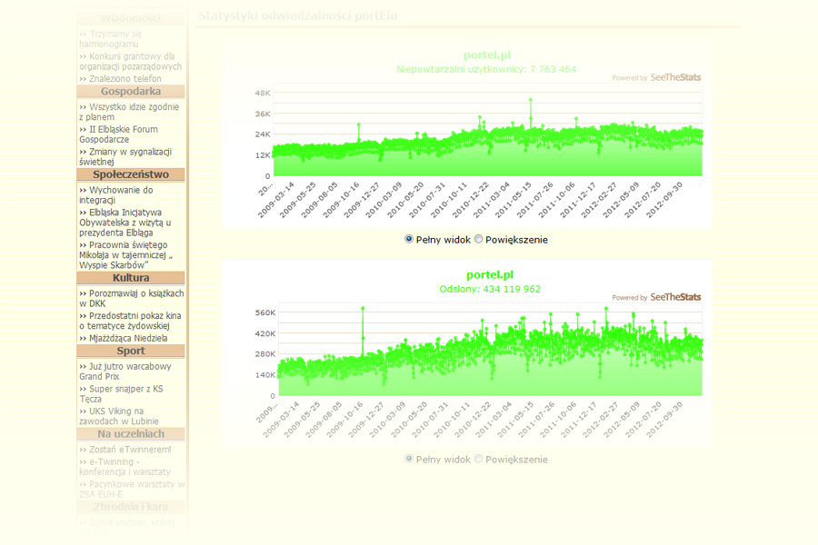Open Zmiany w sygnalizacji świetlnej link

pos(125,156)
